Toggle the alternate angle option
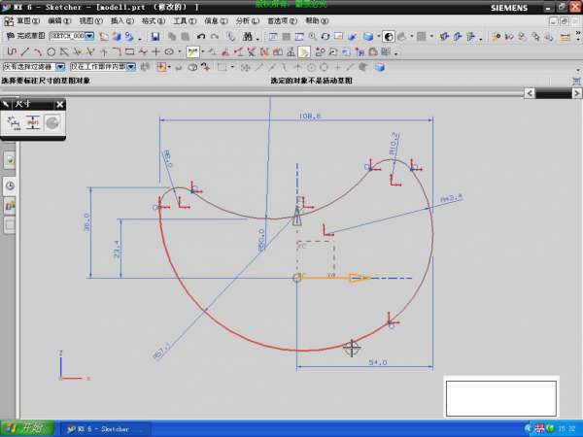This screenshot has height=437, width=583. (x=51, y=122)
